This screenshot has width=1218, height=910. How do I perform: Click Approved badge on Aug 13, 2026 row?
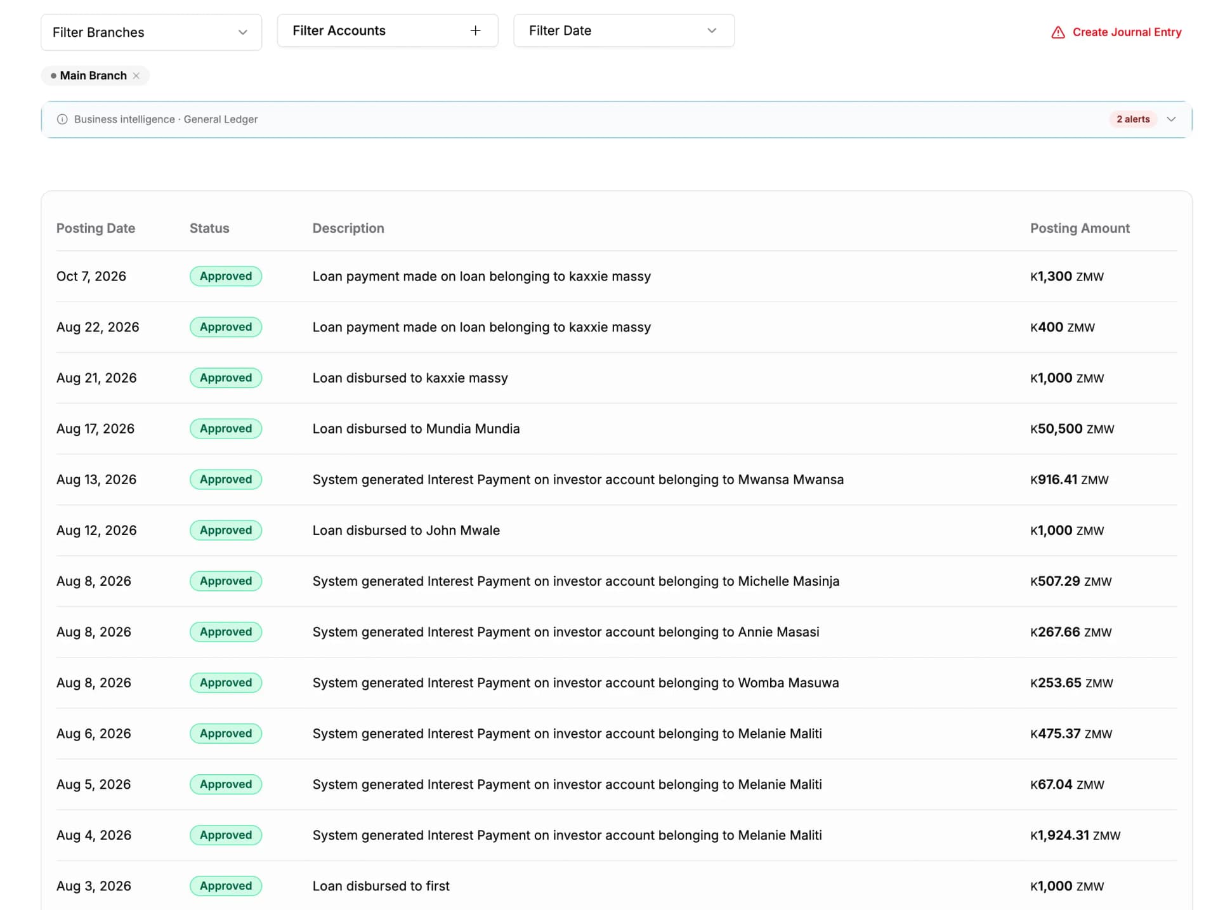[x=226, y=479]
